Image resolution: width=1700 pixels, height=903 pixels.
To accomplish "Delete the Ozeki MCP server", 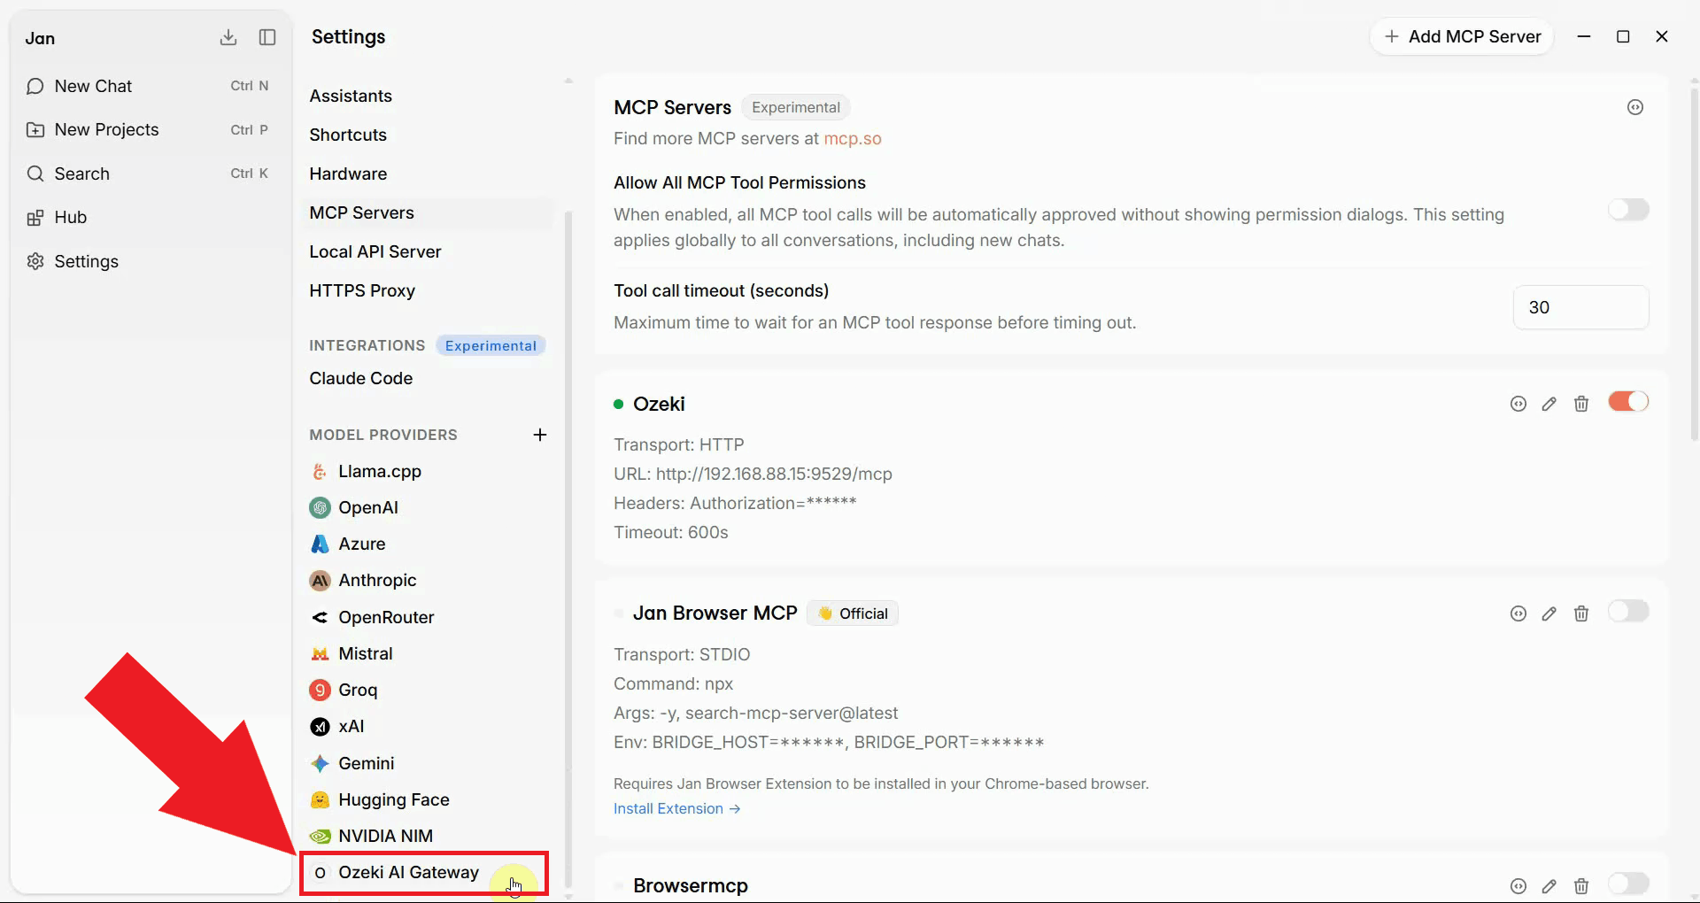I will tap(1581, 404).
